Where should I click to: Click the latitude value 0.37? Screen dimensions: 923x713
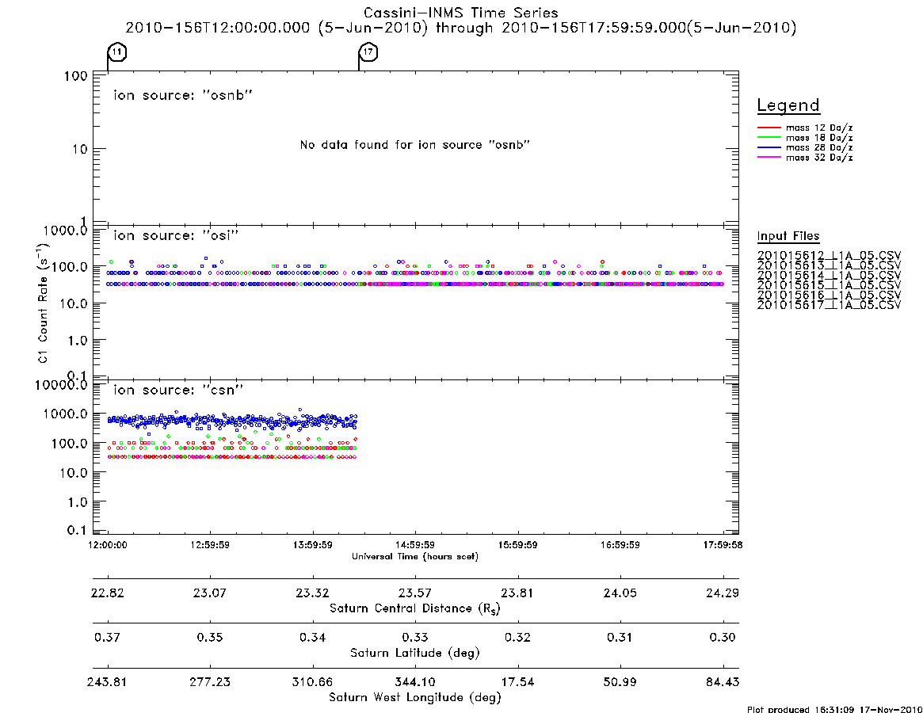pyautogui.click(x=108, y=637)
